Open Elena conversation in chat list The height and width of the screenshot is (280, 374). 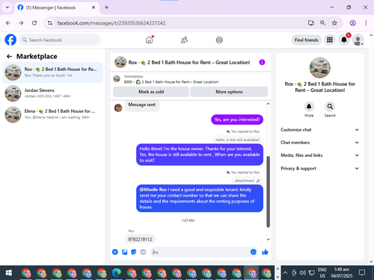pos(52,114)
